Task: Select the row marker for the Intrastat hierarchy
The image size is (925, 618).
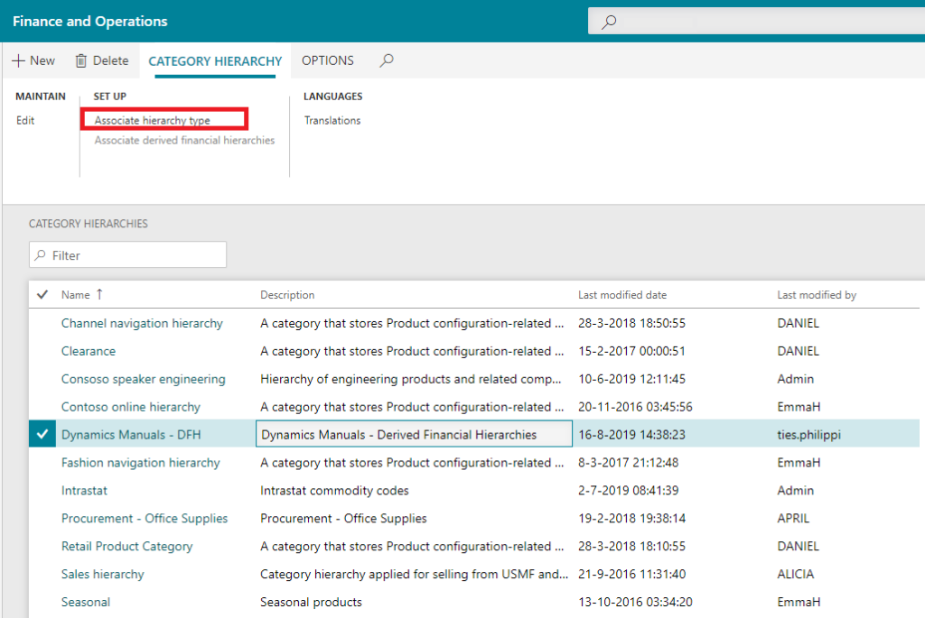Action: tap(42, 490)
